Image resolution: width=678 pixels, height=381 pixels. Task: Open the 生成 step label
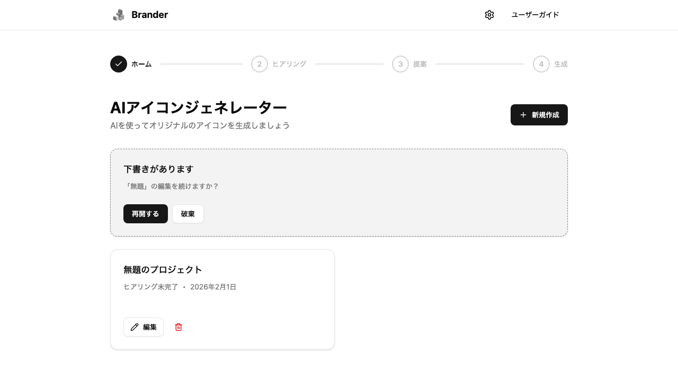[561, 64]
